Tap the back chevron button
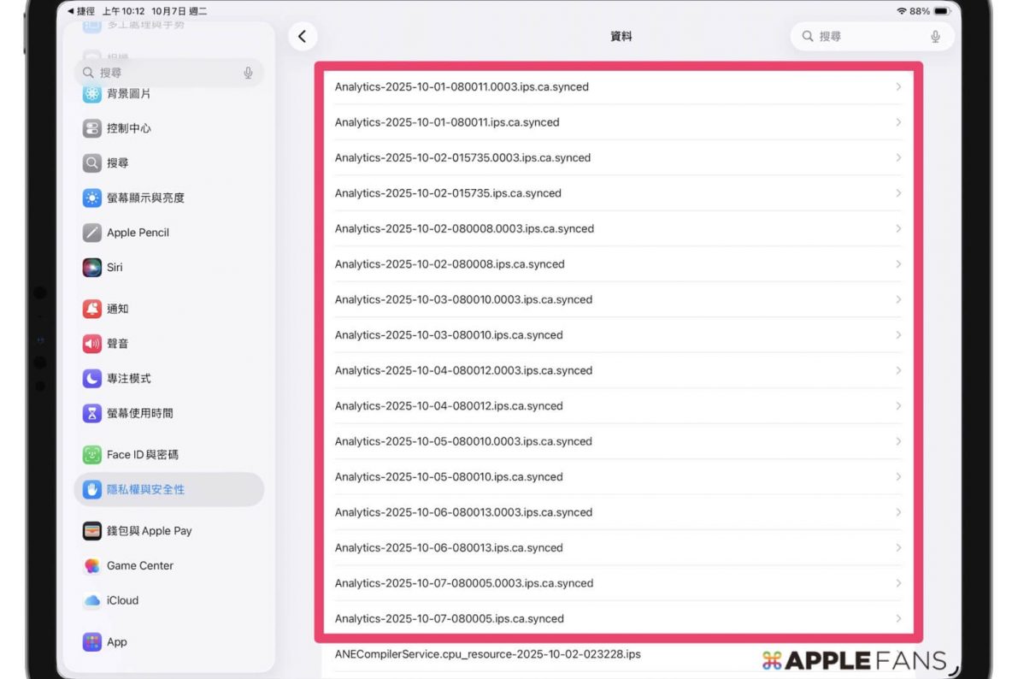This screenshot has height=679, width=1018. click(x=302, y=37)
